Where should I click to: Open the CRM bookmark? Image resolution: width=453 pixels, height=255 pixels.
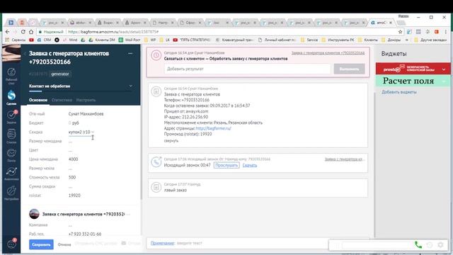click(x=44, y=40)
